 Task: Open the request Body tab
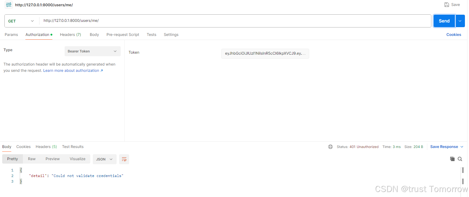click(94, 35)
